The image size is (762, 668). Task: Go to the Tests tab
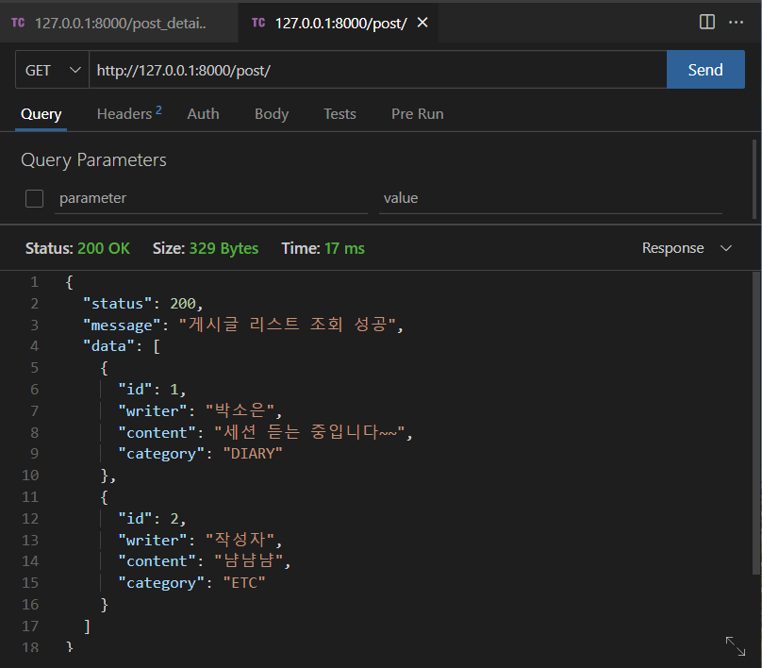coord(340,114)
